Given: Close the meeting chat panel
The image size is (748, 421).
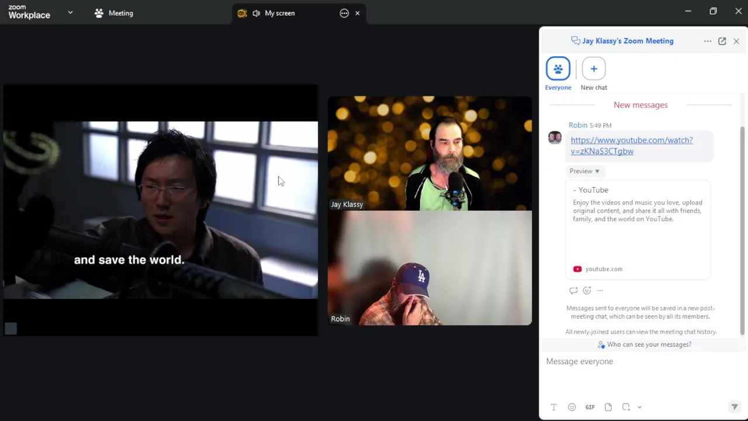Looking at the screenshot, I should coord(736,41).
